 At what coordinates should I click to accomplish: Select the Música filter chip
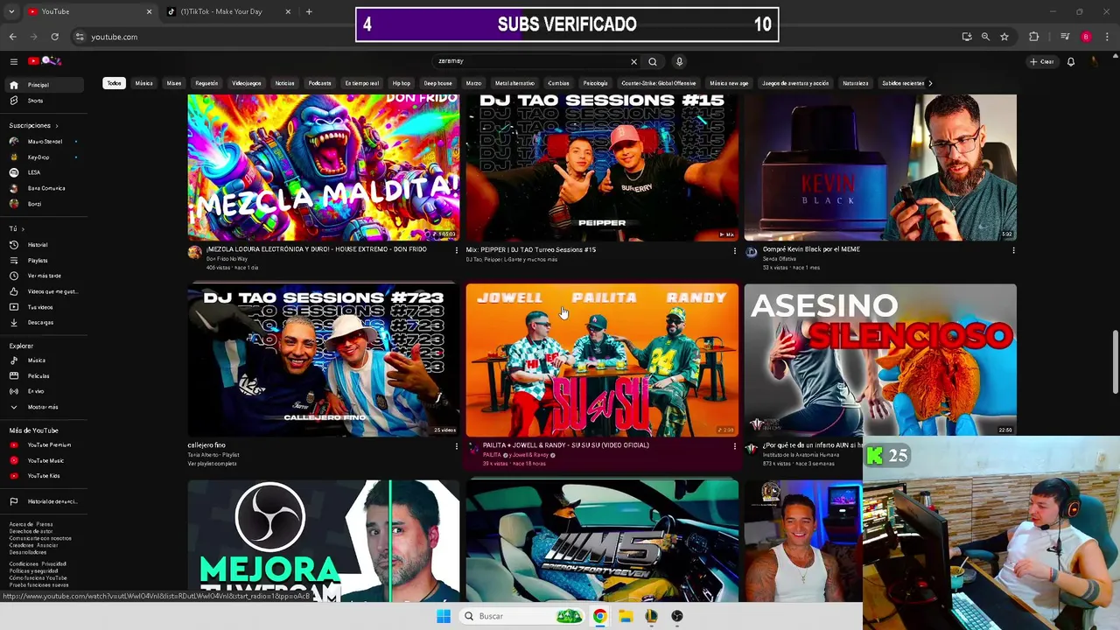(144, 83)
